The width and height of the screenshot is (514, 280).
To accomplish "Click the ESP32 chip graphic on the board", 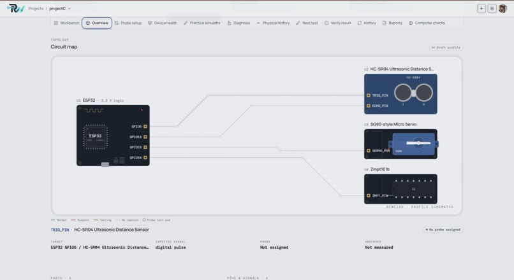I will 95,137.
